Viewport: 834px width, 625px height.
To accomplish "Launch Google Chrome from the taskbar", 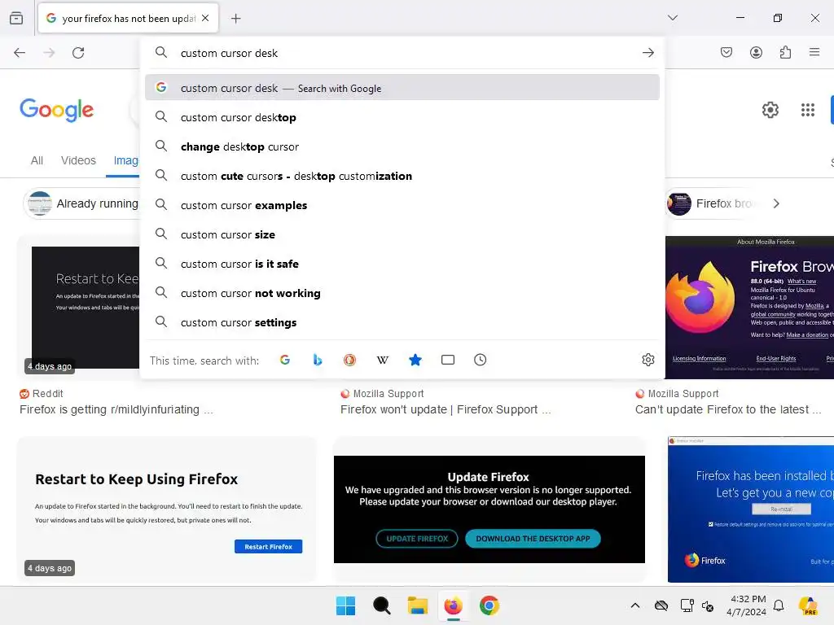I will click(x=489, y=605).
